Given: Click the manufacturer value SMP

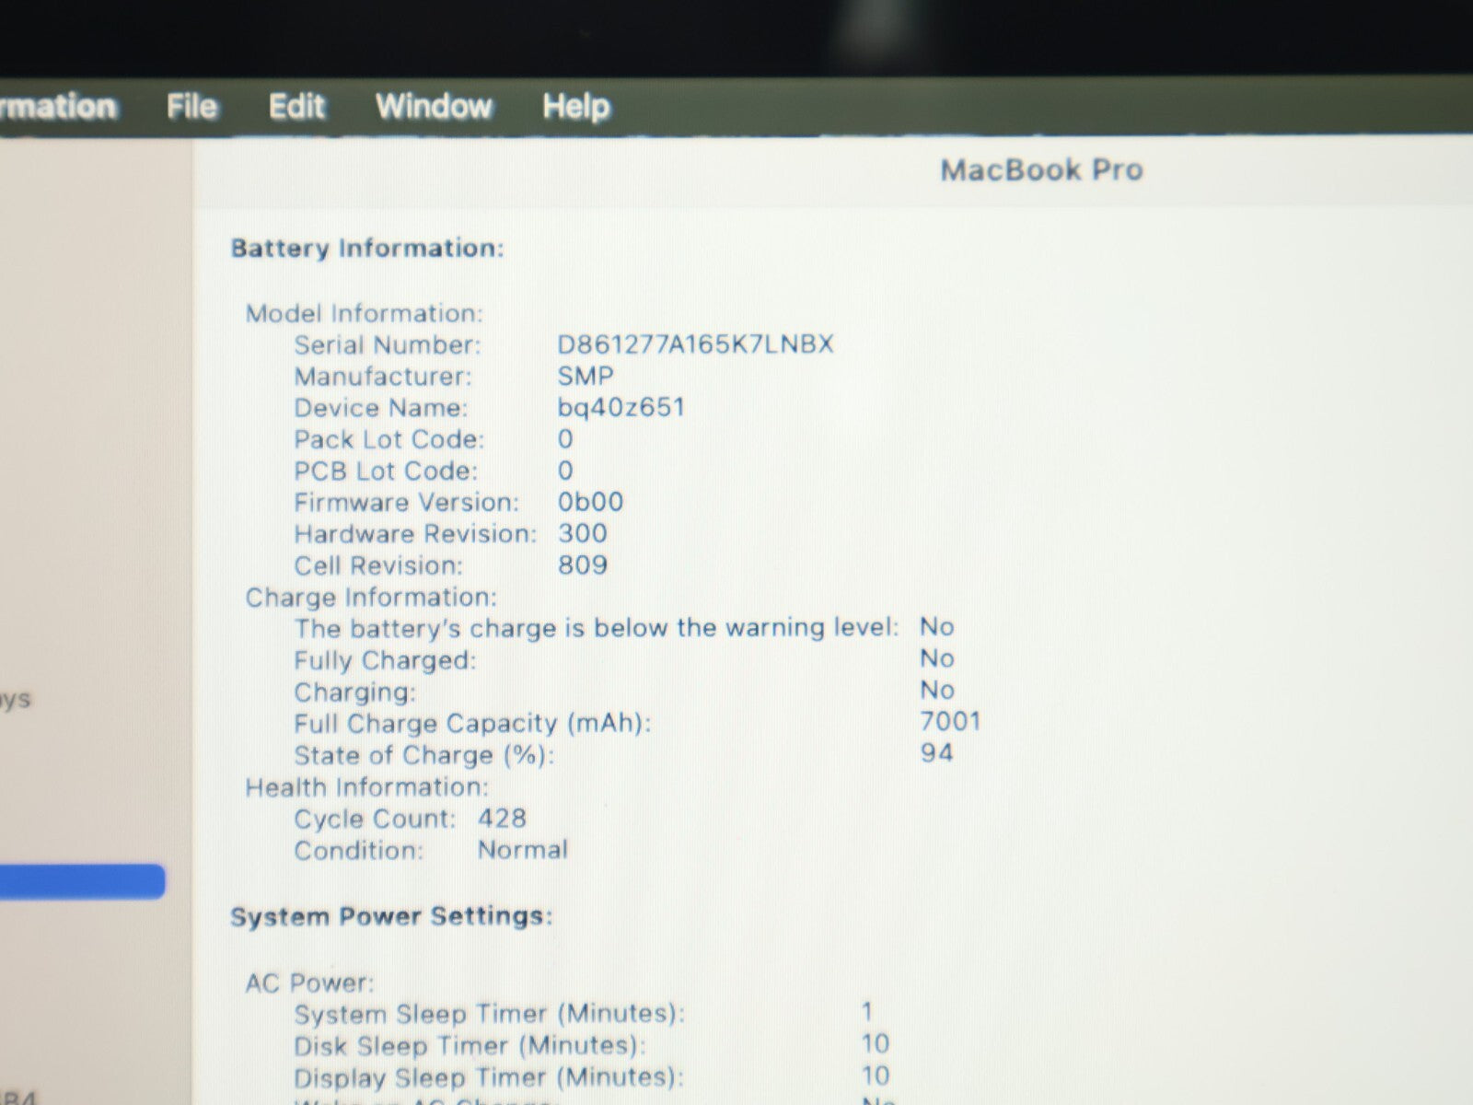Looking at the screenshot, I should click(586, 376).
